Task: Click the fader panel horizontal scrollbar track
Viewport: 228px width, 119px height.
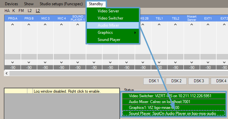Action: [x=119, y=73]
